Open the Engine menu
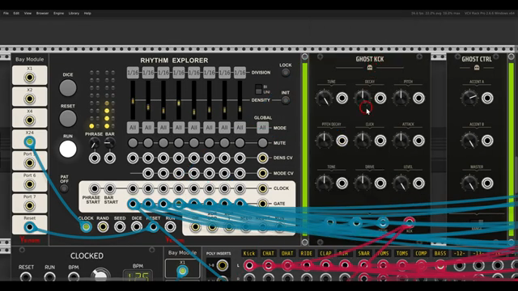 (58, 13)
